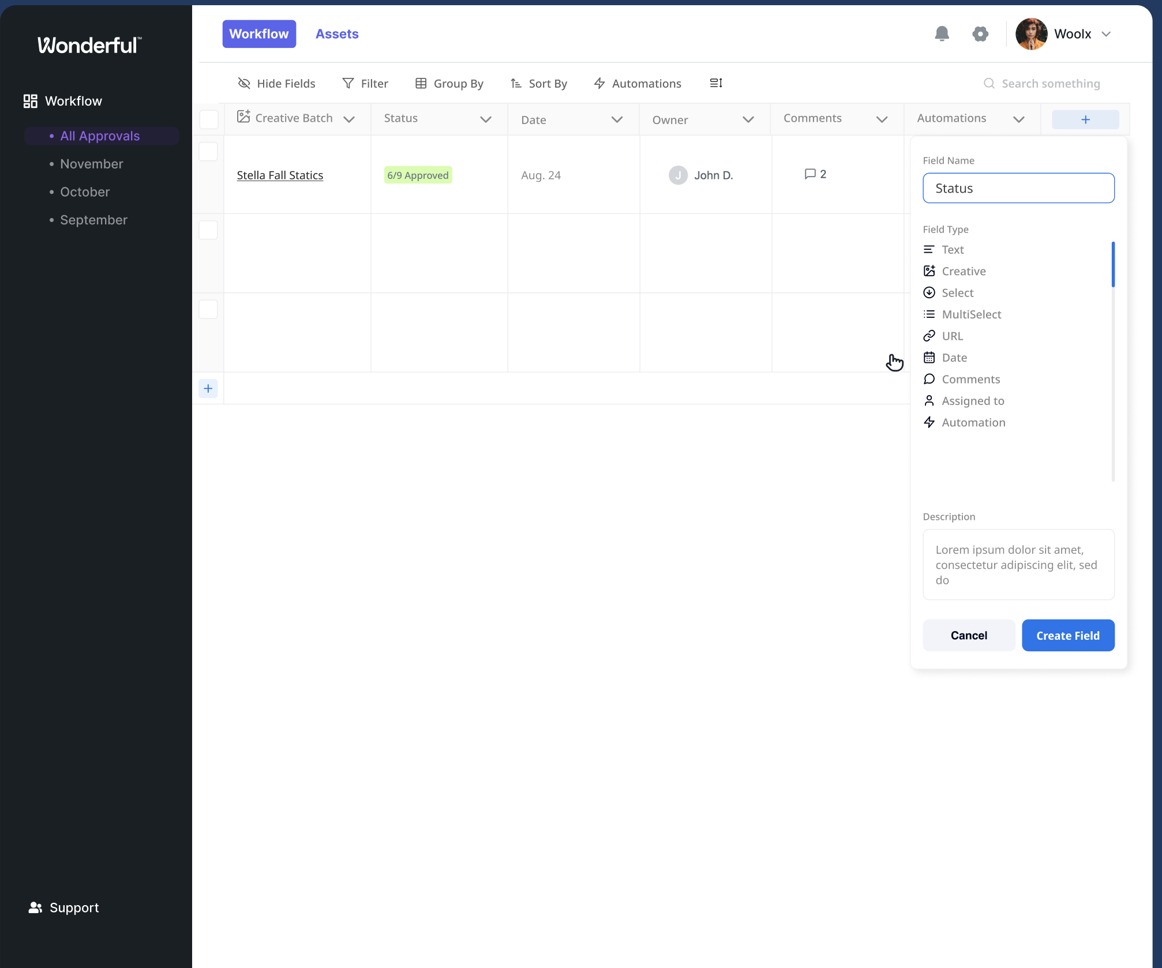
Task: Open the Owner column dropdown arrow
Action: pos(748,119)
